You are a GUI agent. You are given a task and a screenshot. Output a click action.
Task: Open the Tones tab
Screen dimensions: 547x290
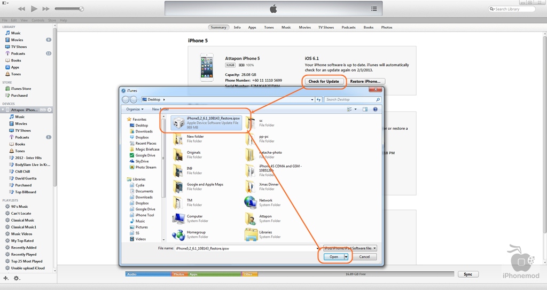coord(269,27)
